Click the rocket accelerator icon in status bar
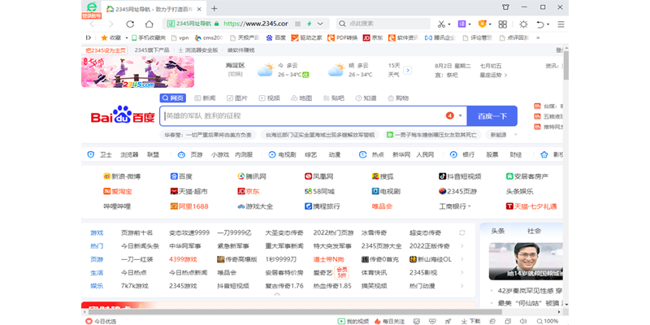The height and width of the screenshot is (325, 650). click(x=448, y=321)
